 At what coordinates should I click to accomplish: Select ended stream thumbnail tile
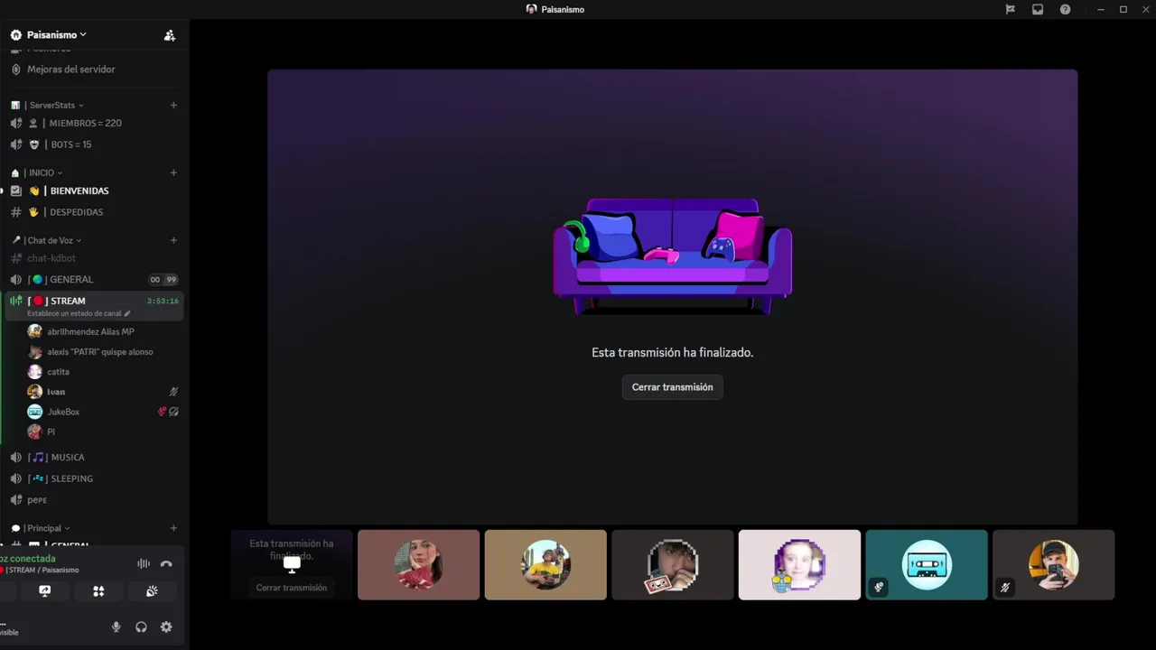(x=291, y=564)
